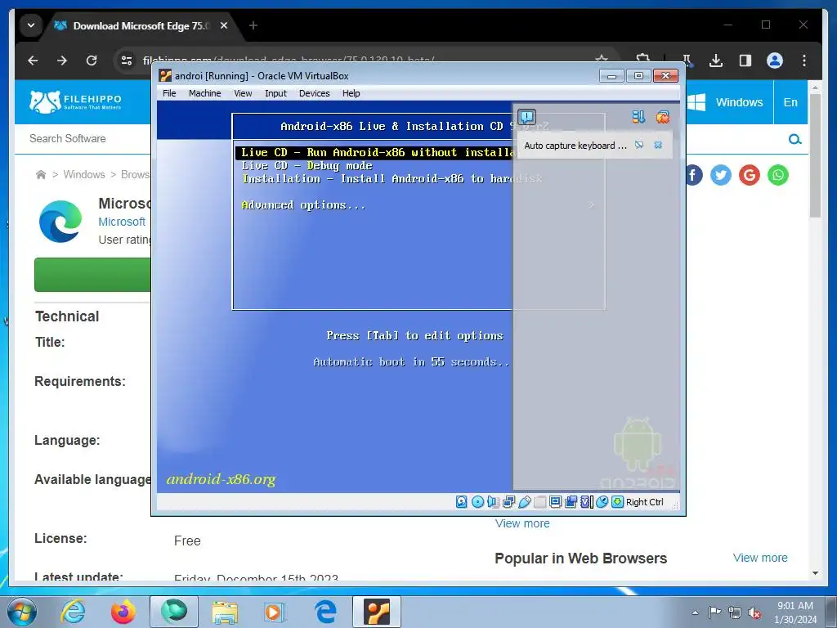Screen dimensions: 837x628
Task: Share via WhatsApp icon
Action: [x=778, y=175]
